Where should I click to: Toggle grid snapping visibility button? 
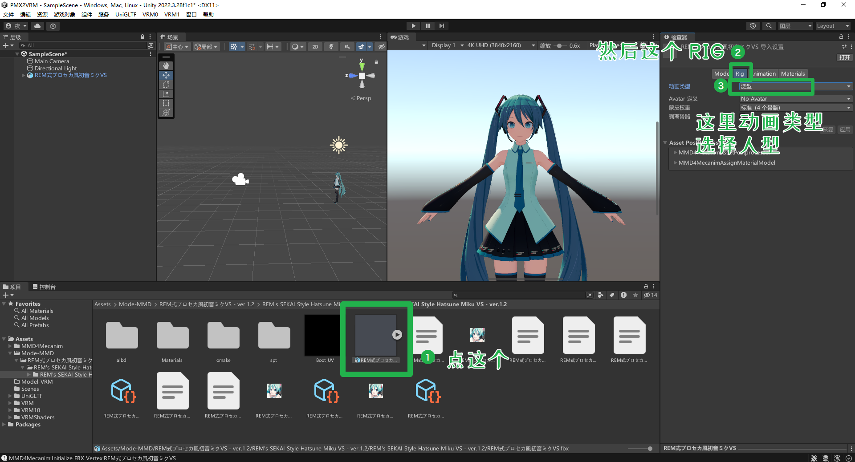[x=234, y=47]
